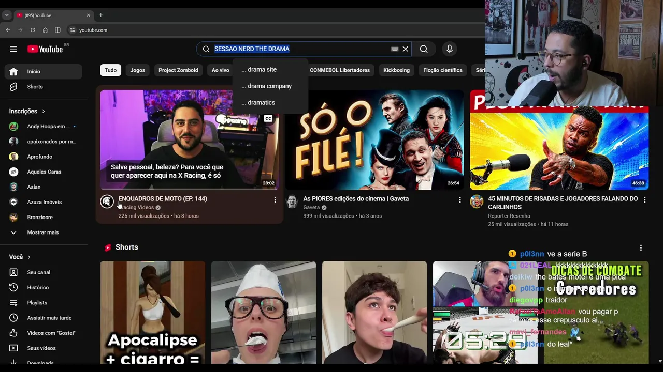Submit search with the magnifier button
Image resolution: width=663 pixels, height=372 pixels.
click(x=424, y=49)
